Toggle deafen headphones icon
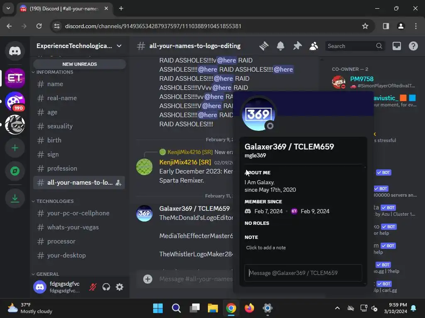The image size is (425, 318). (106, 287)
